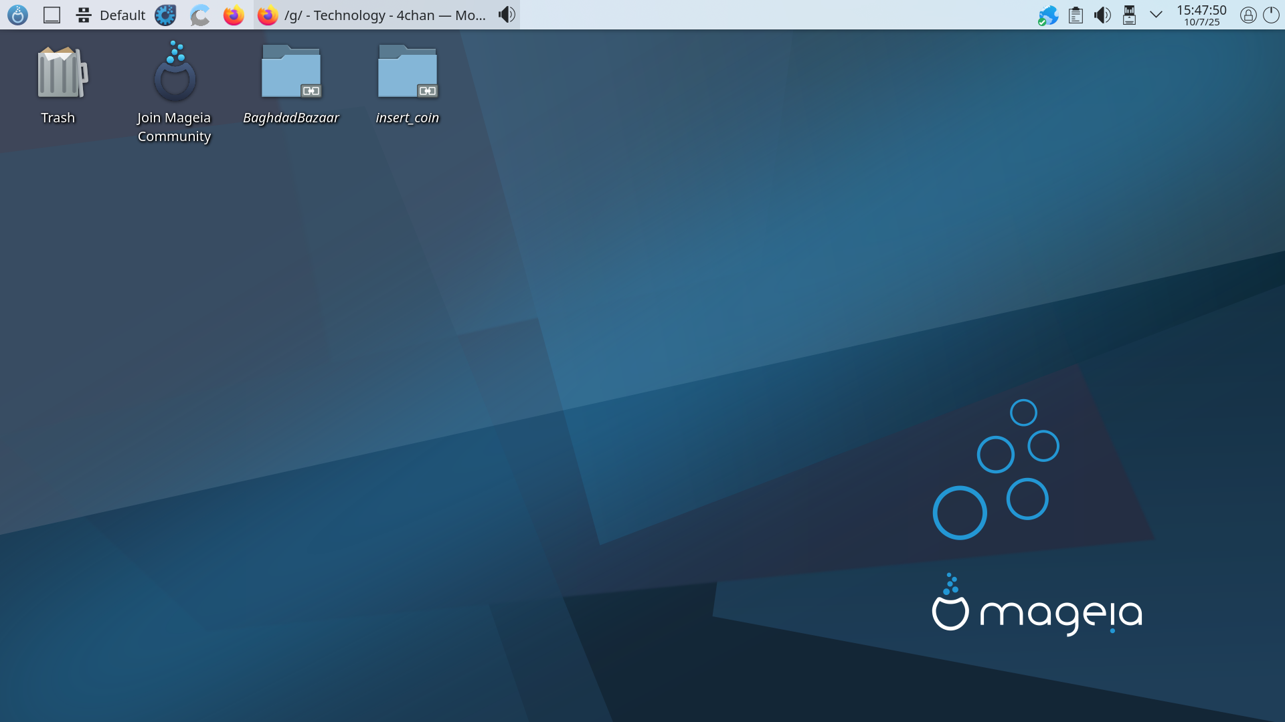Switch to the /g/ - Technology 4chan Firefox task

tap(386, 15)
